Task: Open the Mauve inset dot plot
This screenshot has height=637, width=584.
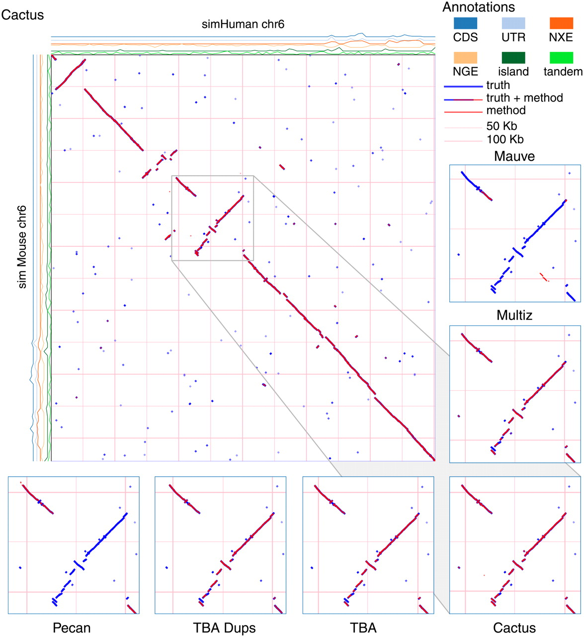Action: [515, 233]
